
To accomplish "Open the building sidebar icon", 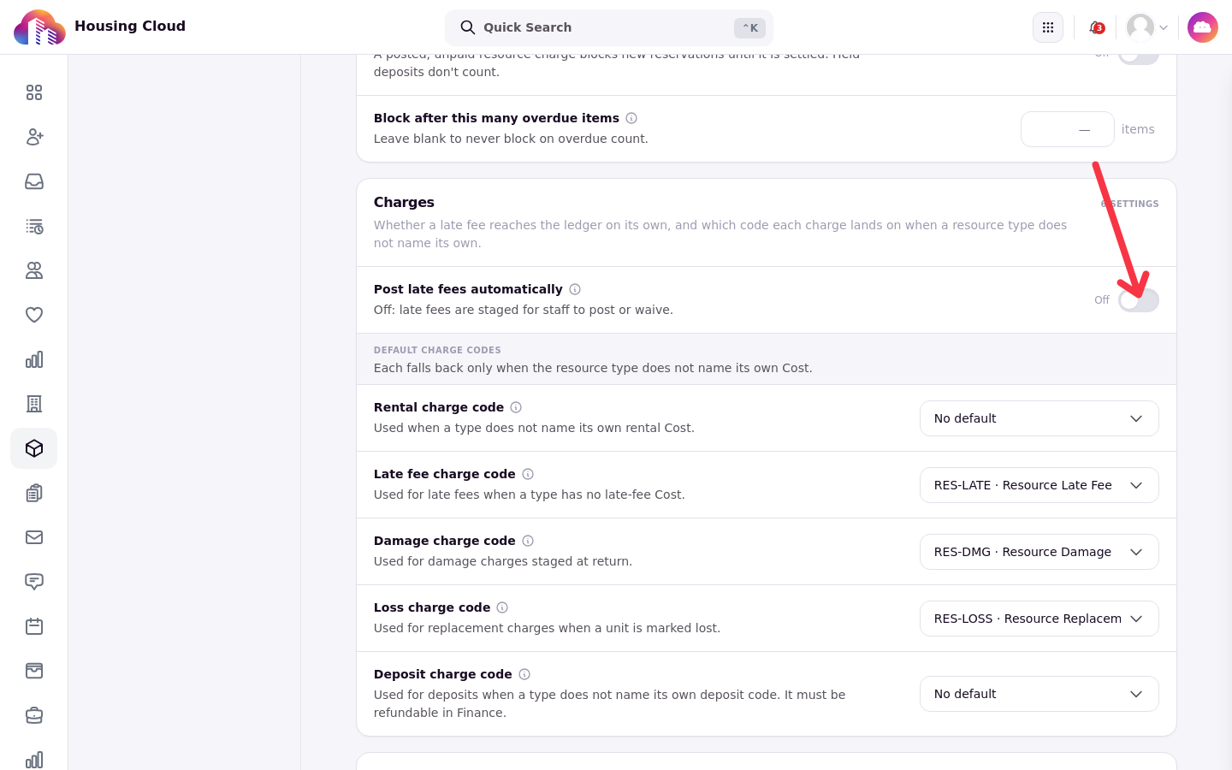I will pos(34,404).
